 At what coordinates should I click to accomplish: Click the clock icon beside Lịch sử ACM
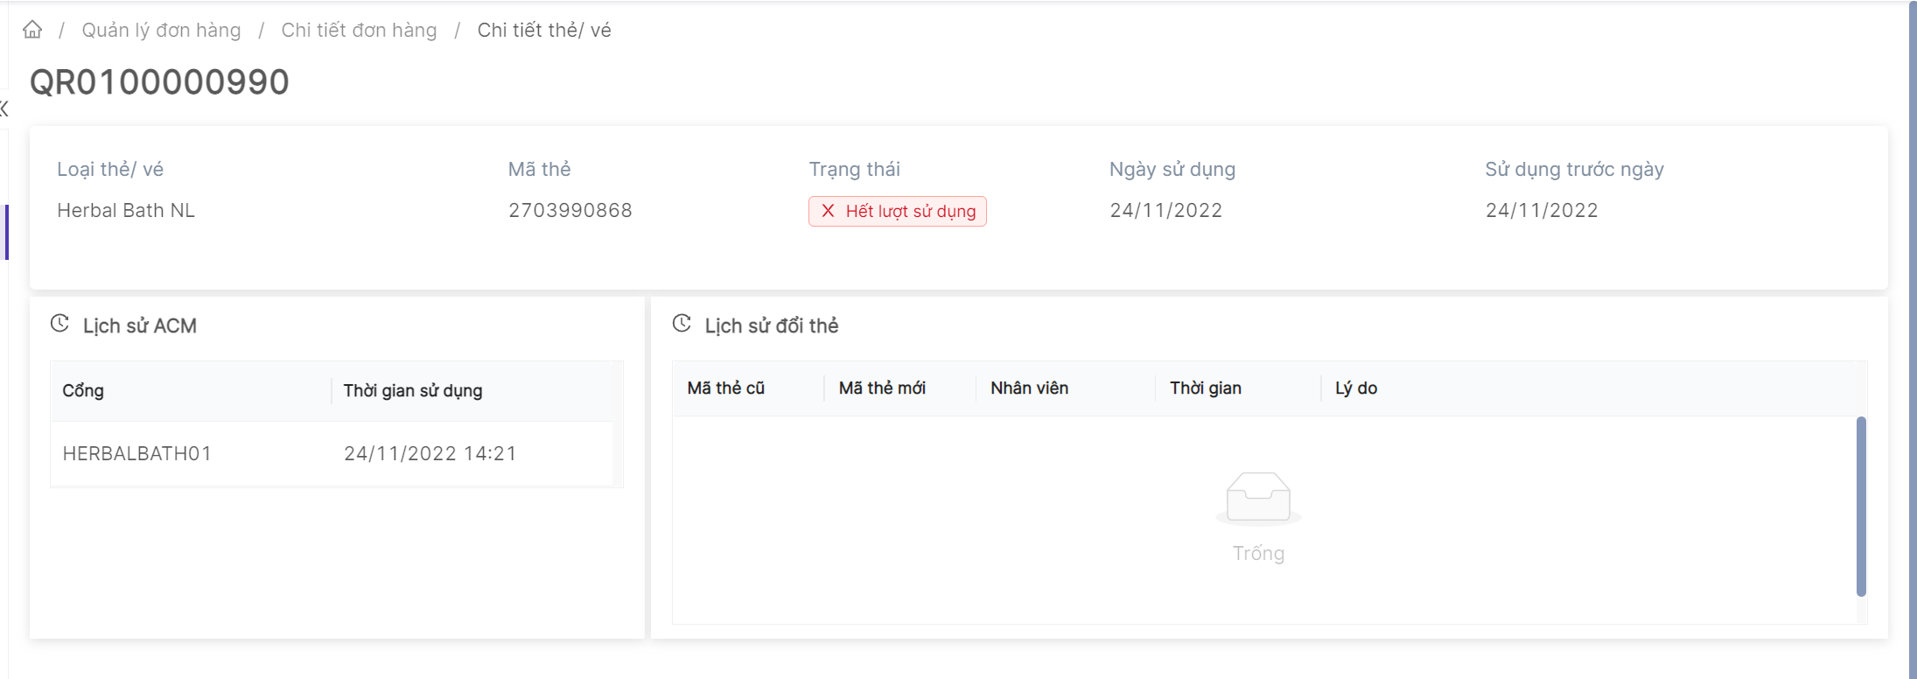59,324
